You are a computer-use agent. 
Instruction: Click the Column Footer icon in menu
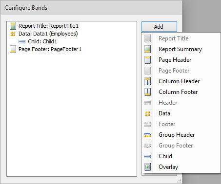tap(147, 92)
